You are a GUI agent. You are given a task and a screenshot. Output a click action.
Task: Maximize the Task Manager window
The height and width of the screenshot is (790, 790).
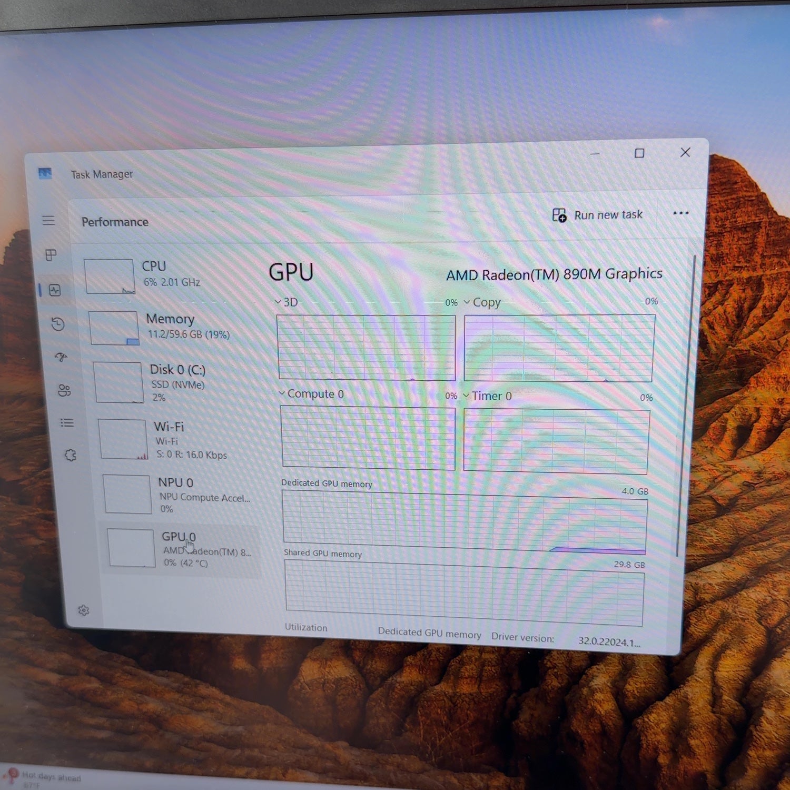pos(639,153)
